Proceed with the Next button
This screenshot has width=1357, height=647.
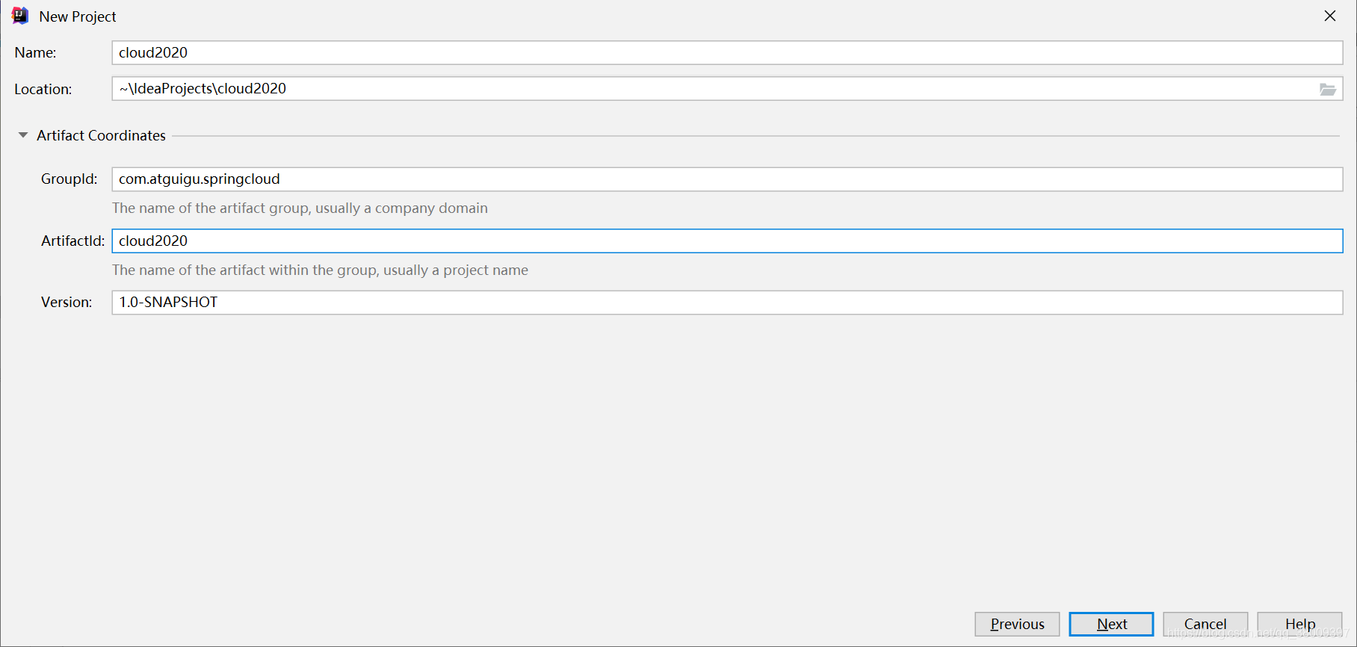pos(1111,624)
